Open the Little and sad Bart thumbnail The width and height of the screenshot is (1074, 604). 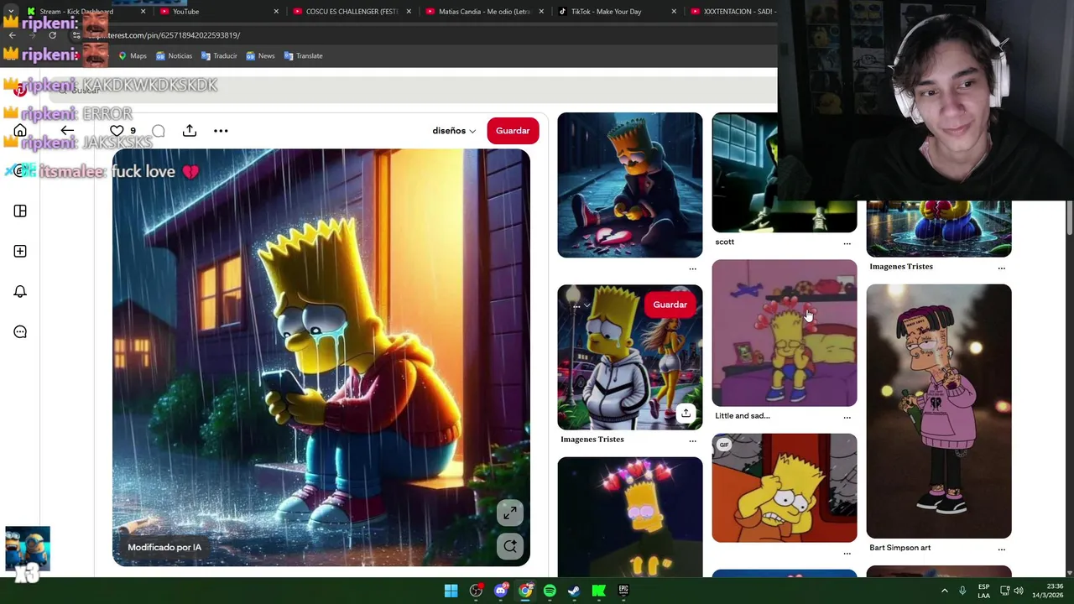pos(785,333)
